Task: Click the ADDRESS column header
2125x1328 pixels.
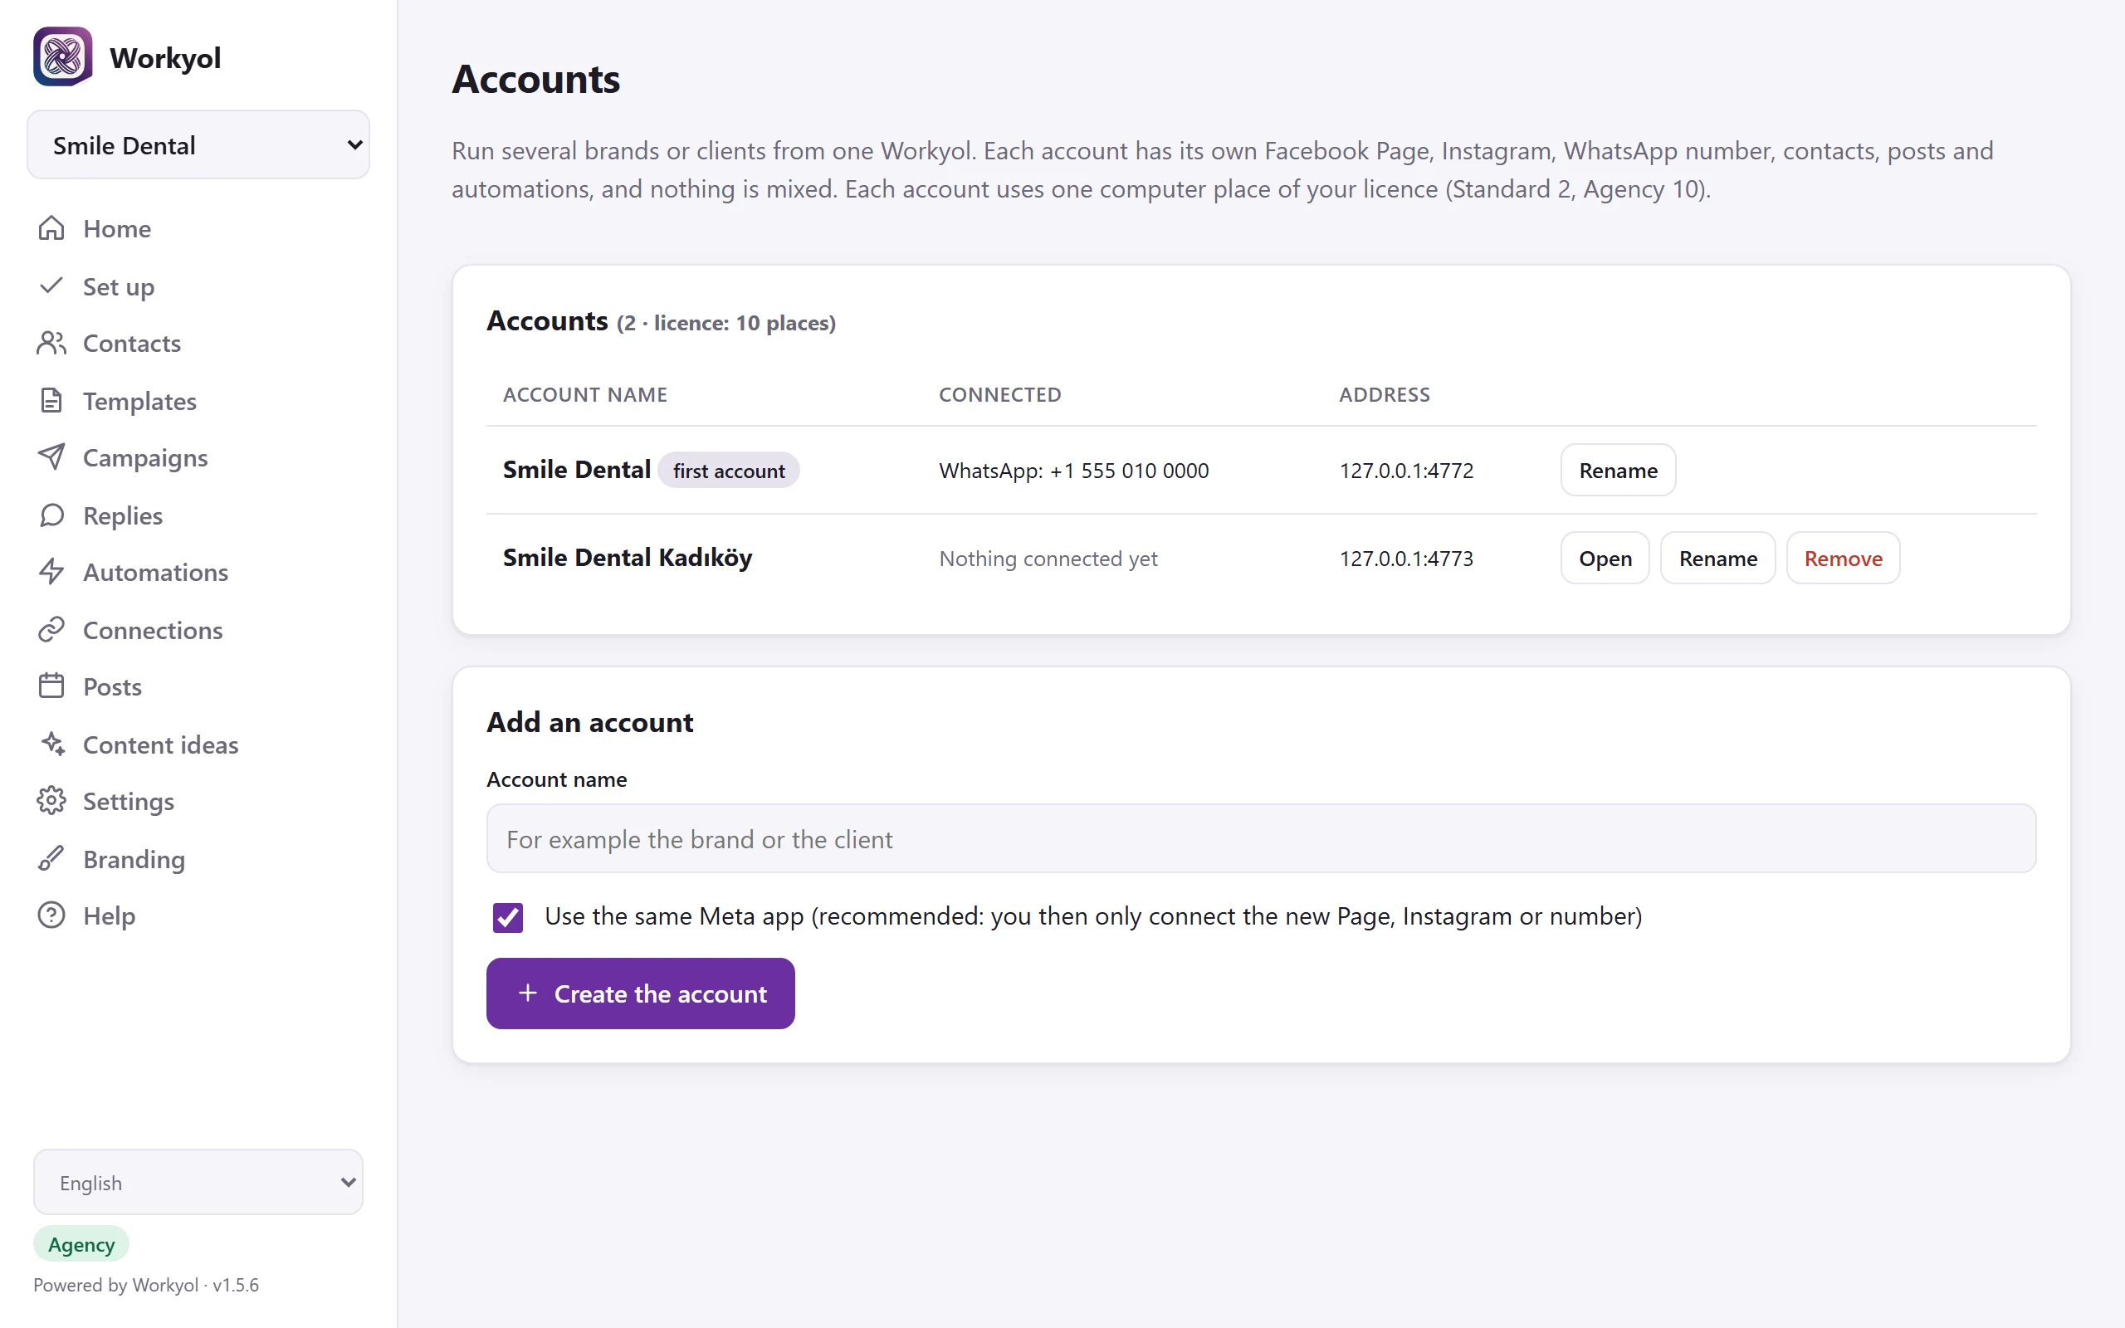Action: [1385, 394]
